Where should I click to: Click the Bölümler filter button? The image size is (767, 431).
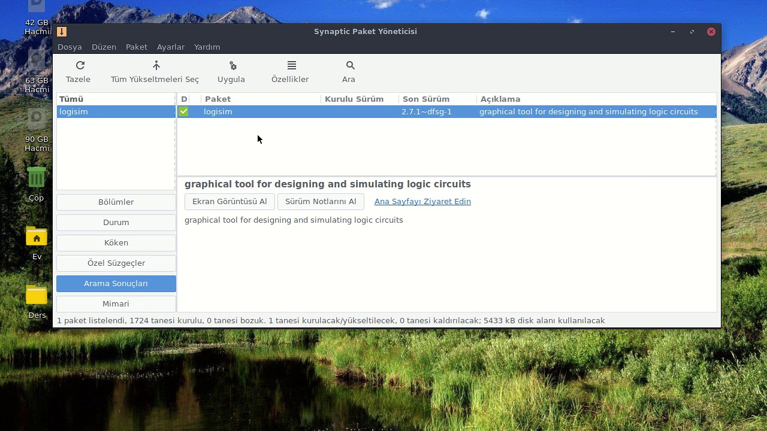116,202
